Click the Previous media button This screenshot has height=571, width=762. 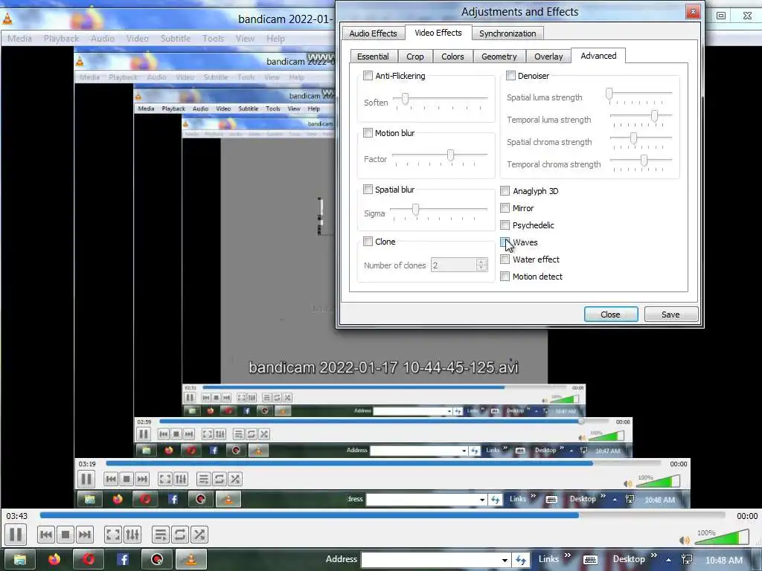click(46, 535)
